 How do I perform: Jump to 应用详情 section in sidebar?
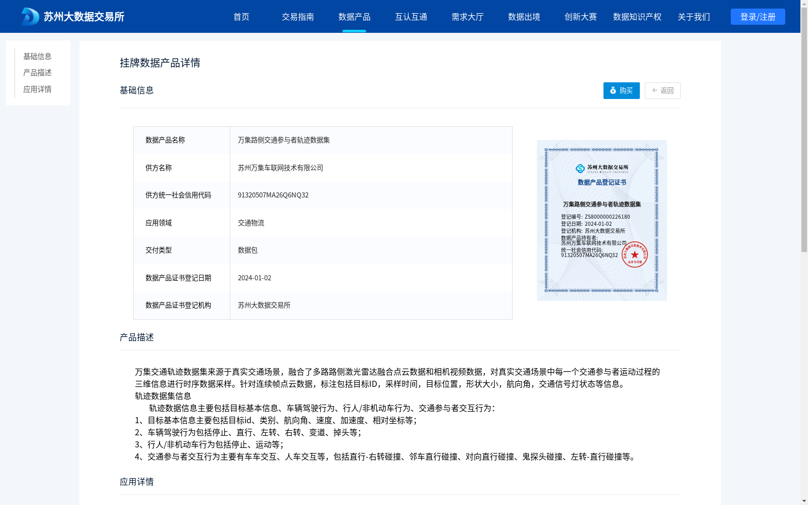pos(37,89)
